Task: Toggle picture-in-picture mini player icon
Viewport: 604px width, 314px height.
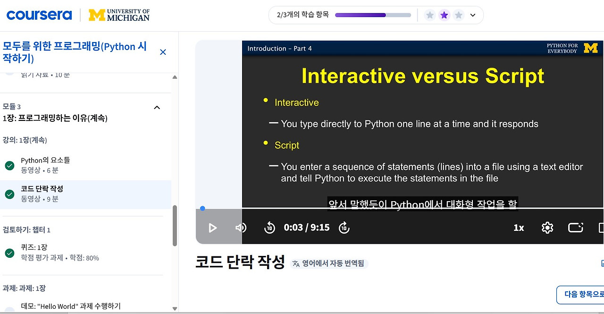Action: [576, 228]
